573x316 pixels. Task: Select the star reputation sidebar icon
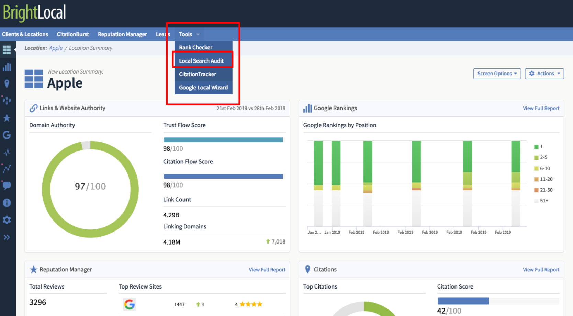point(7,118)
